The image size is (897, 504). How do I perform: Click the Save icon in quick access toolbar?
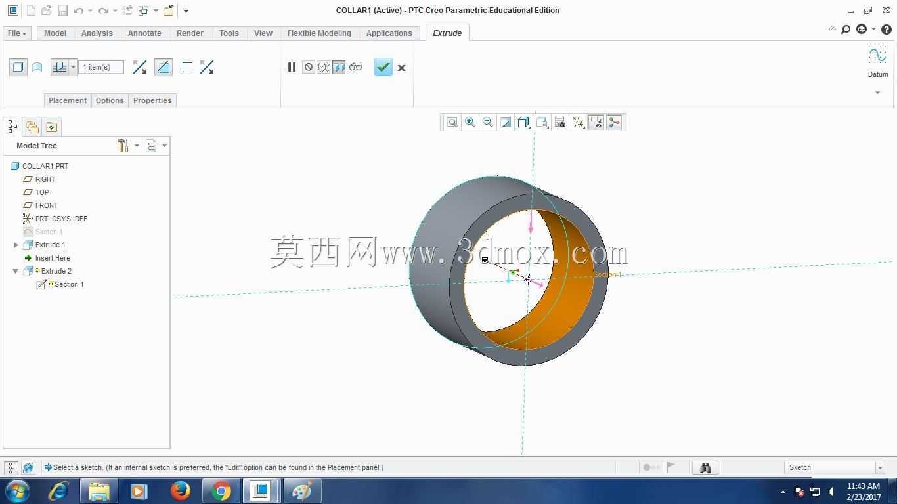62,10
